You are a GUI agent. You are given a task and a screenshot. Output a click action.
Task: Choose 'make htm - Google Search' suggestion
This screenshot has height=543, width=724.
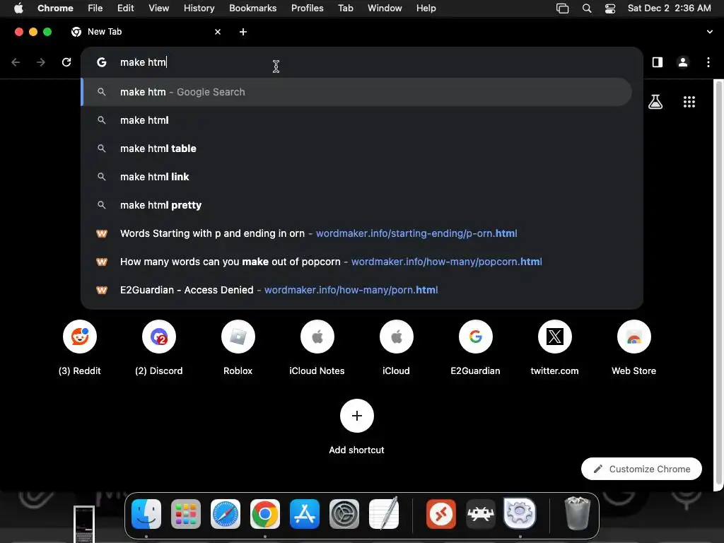[356, 92]
